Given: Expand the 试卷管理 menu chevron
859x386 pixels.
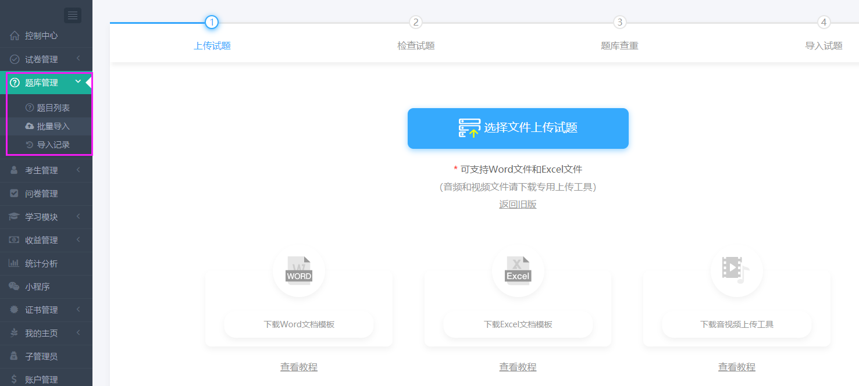Looking at the screenshot, I should pyautogui.click(x=78, y=59).
